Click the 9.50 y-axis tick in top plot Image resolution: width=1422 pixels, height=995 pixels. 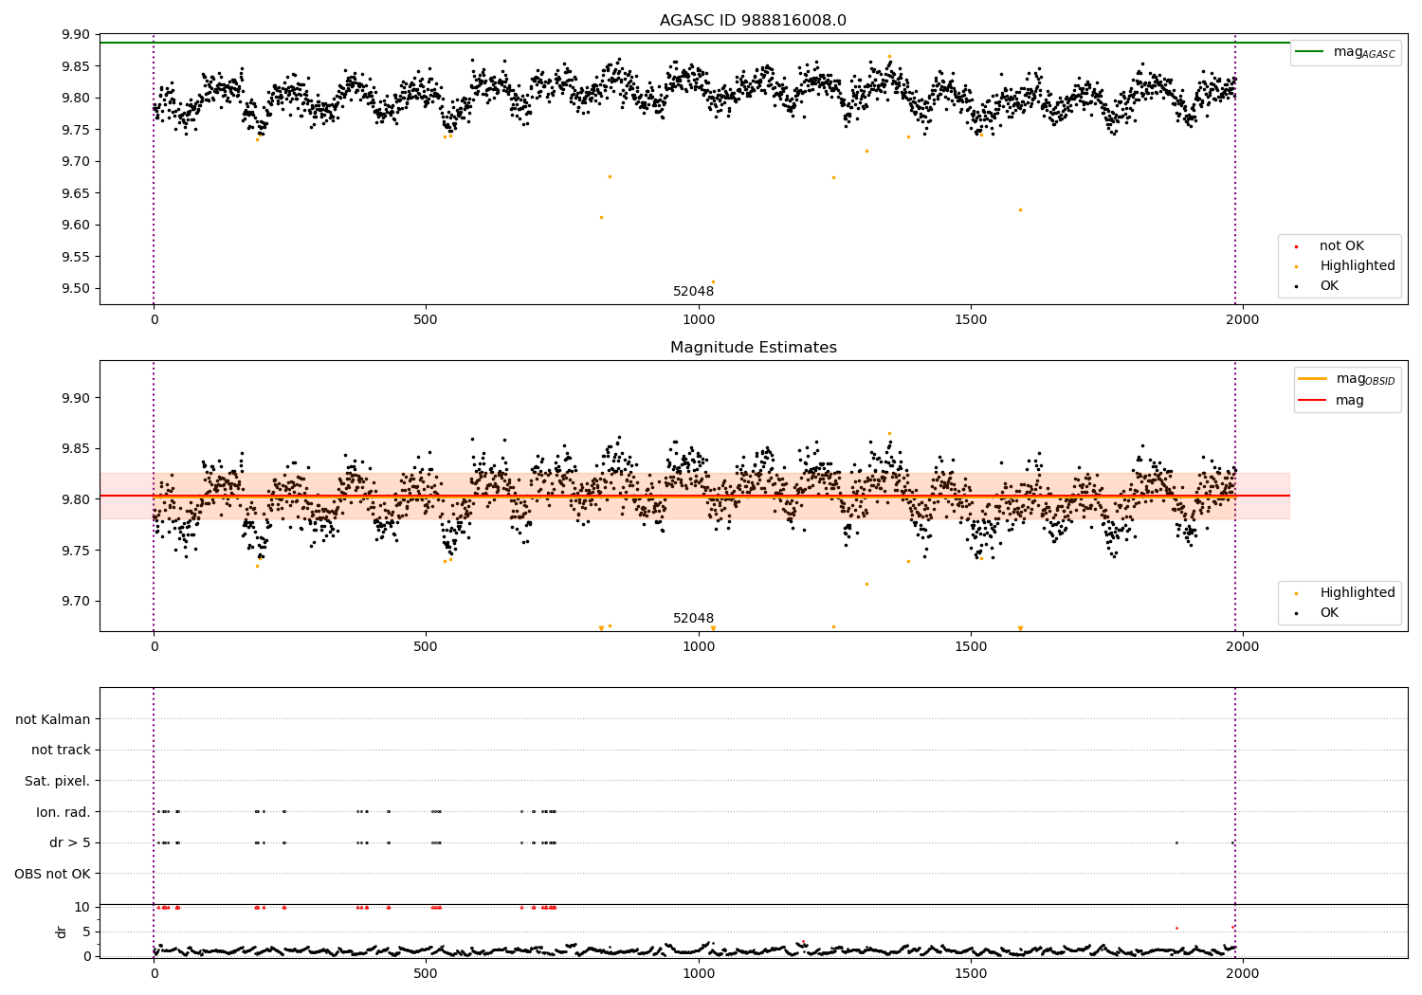click(x=75, y=289)
